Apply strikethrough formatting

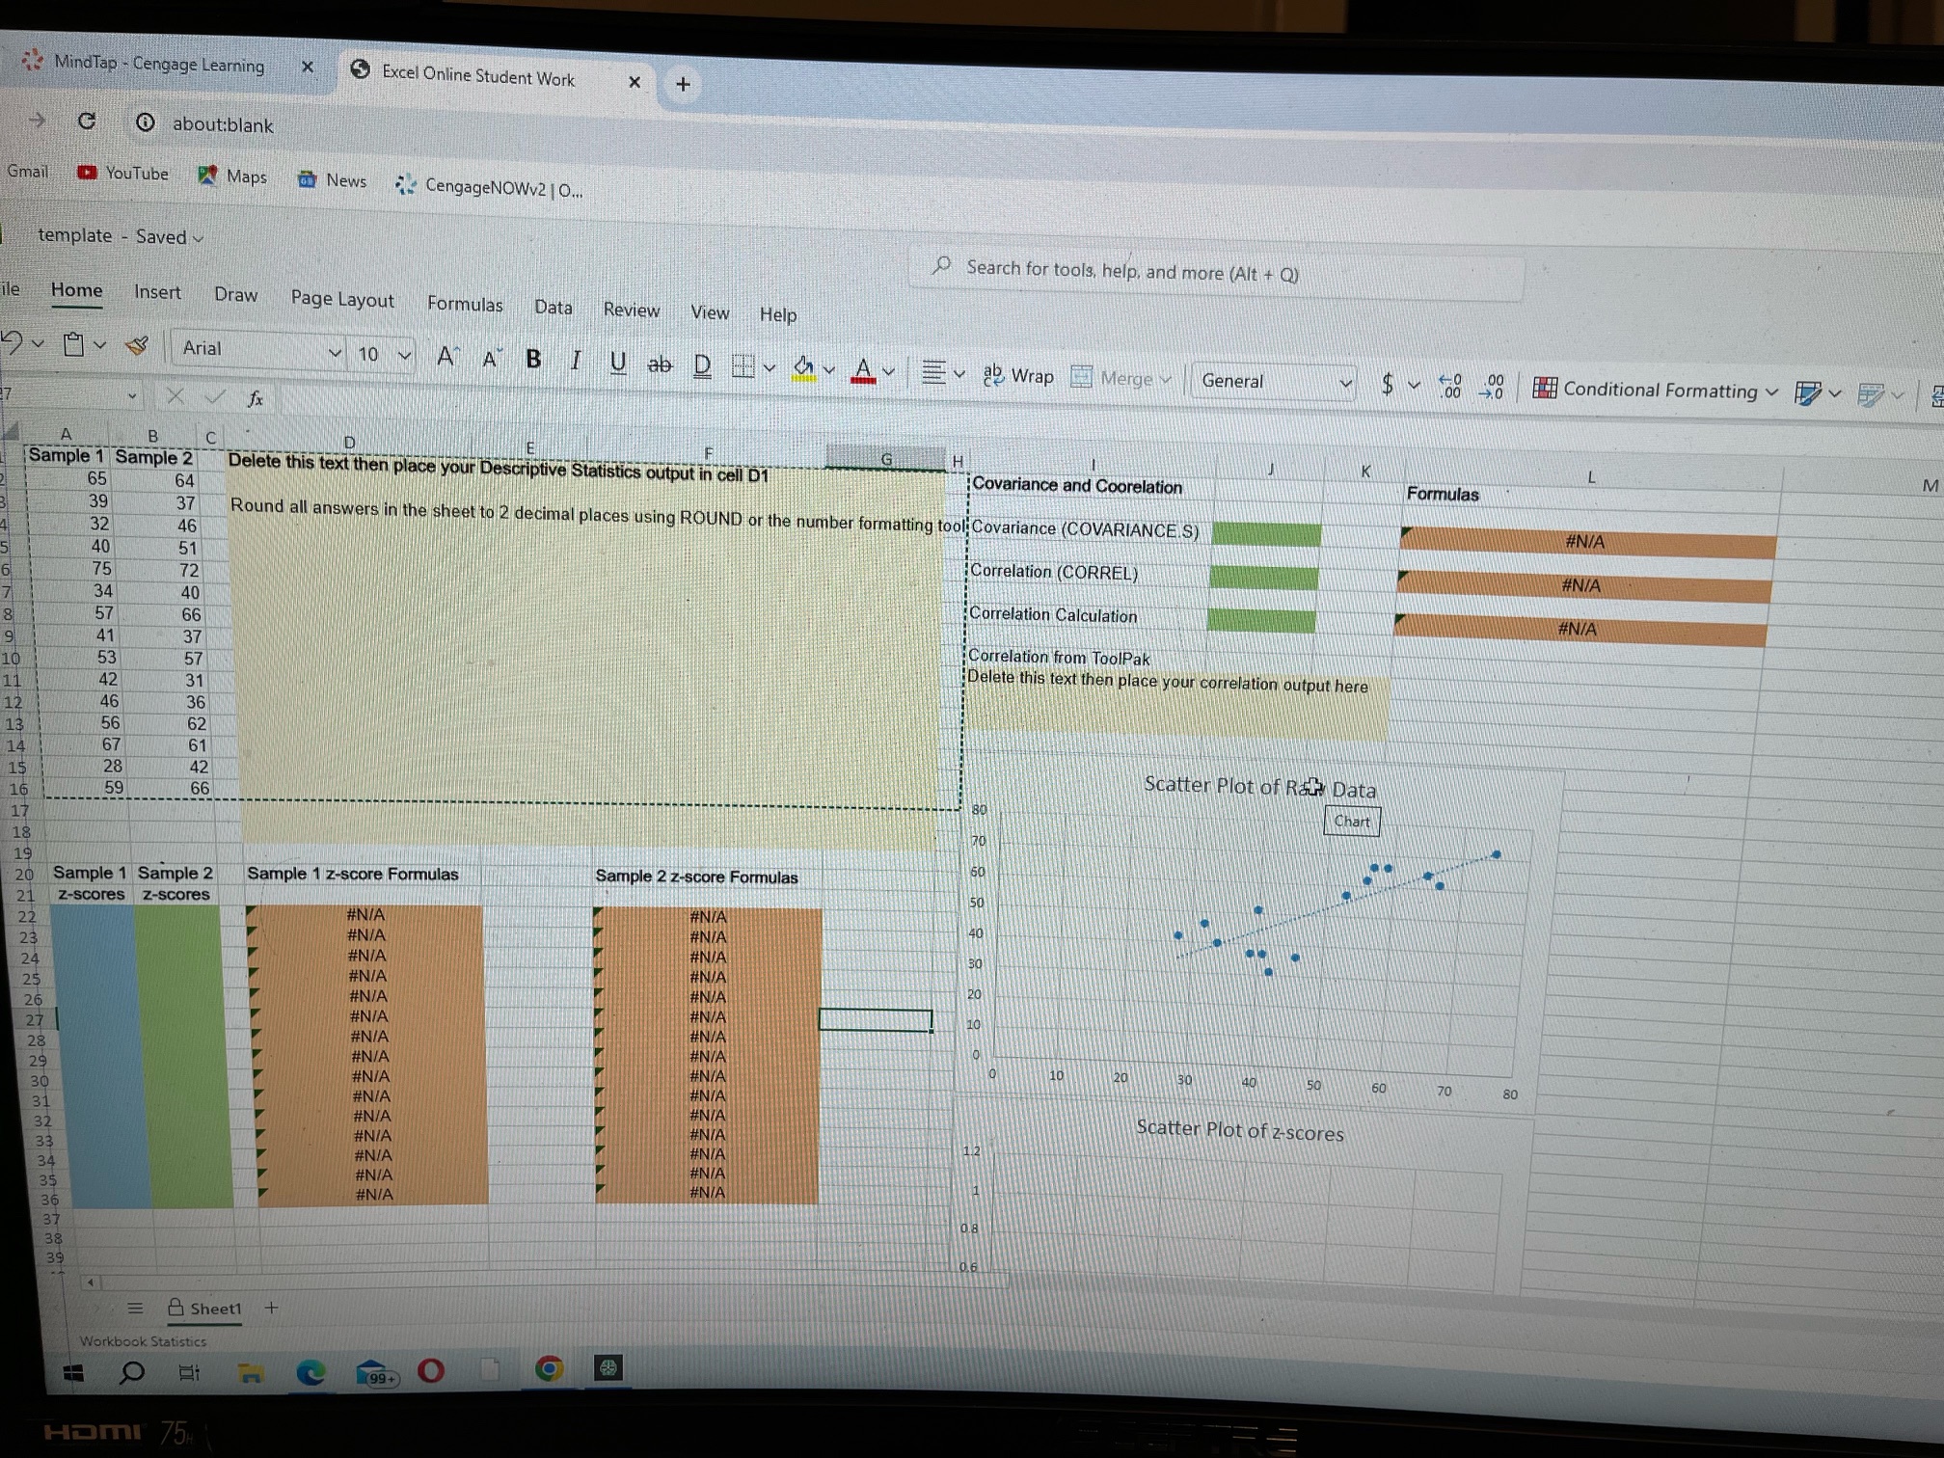(660, 364)
